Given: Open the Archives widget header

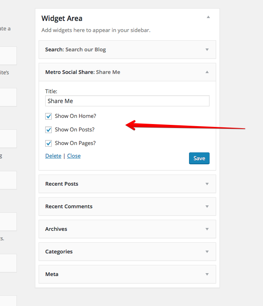Looking at the screenshot, I should (x=127, y=229).
